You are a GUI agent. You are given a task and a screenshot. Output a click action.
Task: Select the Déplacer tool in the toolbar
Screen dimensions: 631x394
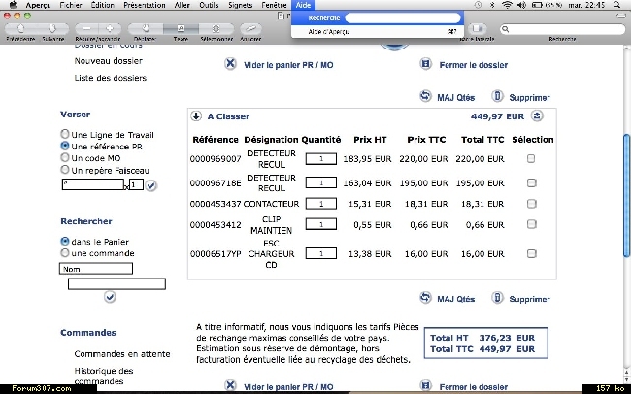click(146, 28)
